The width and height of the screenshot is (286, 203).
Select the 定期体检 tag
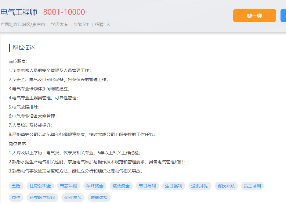tap(99, 198)
